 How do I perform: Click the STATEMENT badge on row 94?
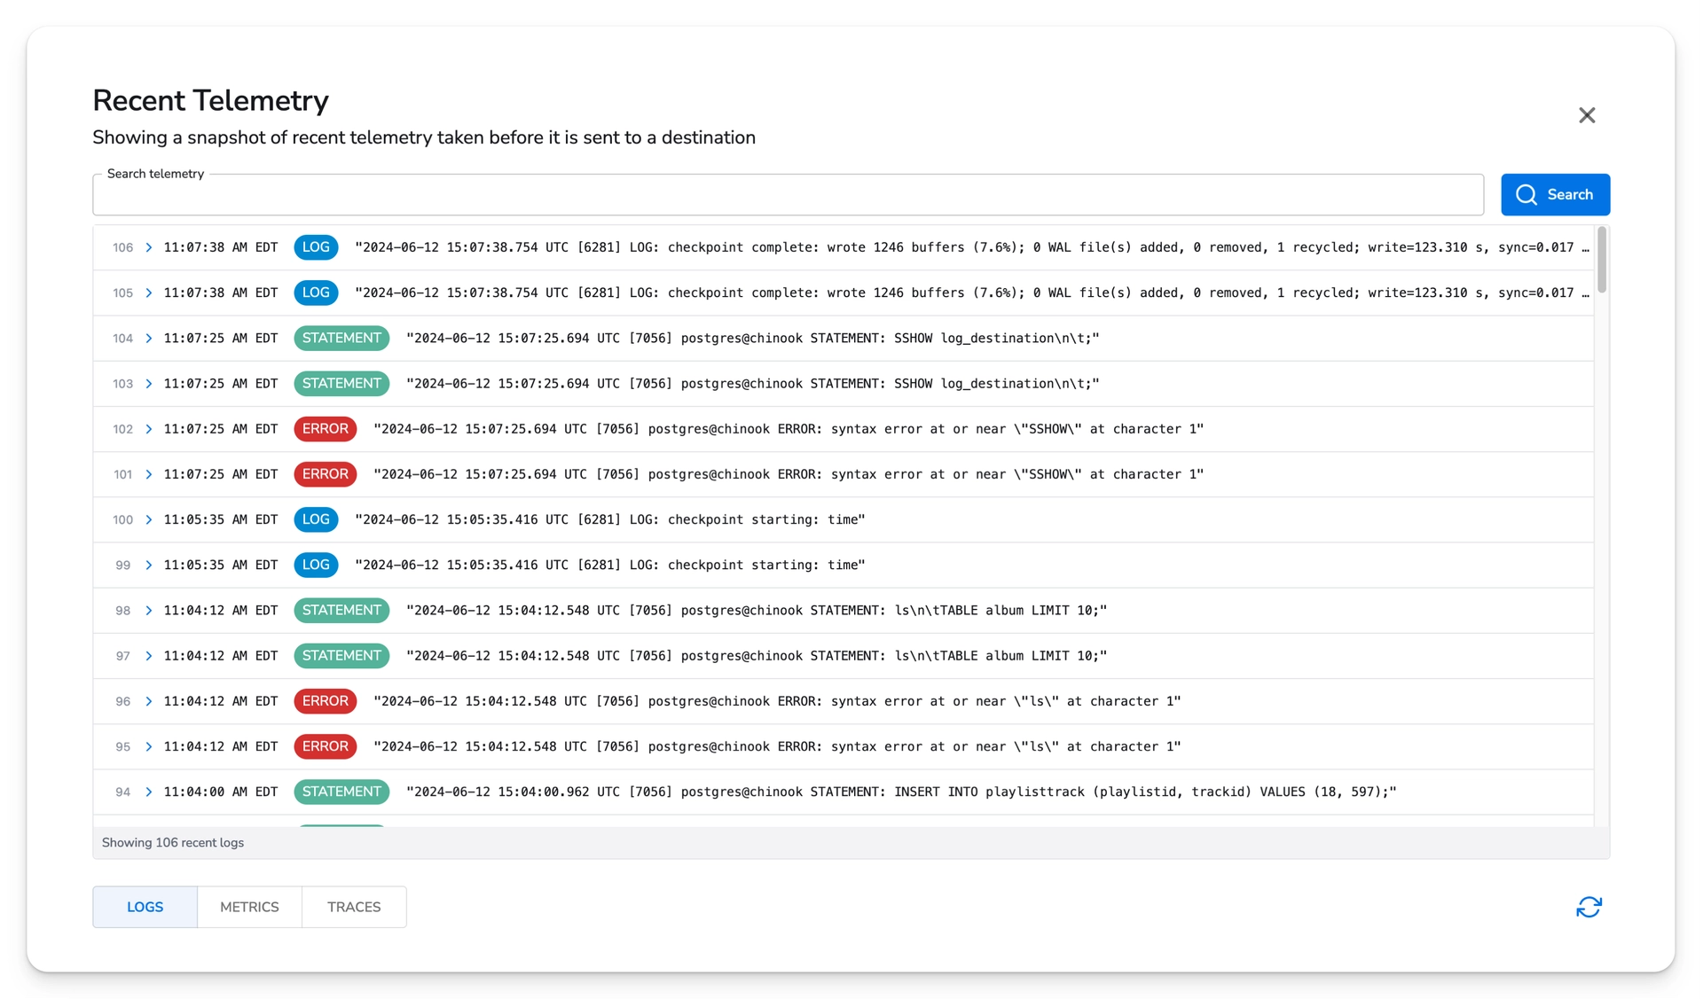[x=341, y=792]
